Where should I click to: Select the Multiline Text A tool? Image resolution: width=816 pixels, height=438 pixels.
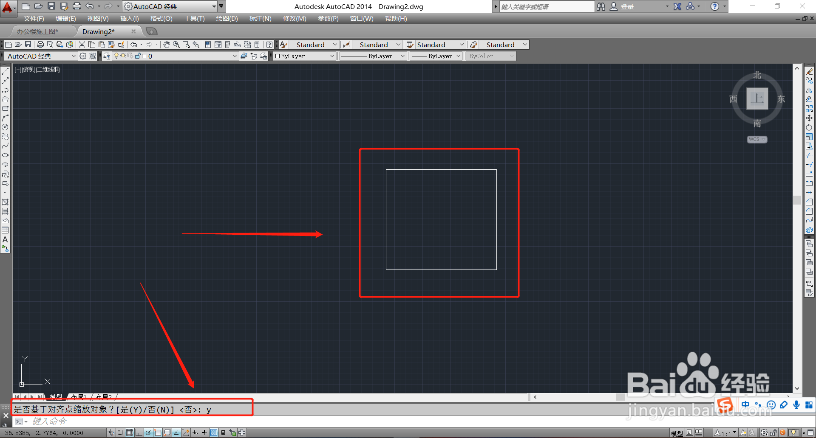pyautogui.click(x=5, y=239)
